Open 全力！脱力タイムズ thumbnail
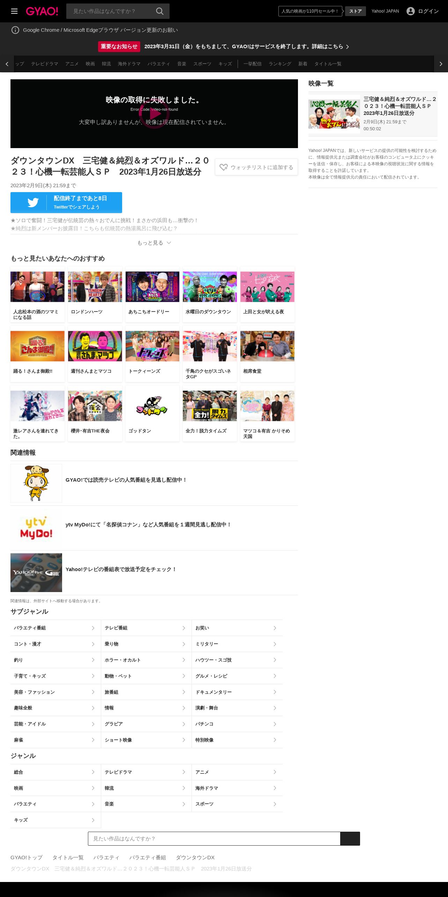Screen dimensions: 448x897 (210, 406)
